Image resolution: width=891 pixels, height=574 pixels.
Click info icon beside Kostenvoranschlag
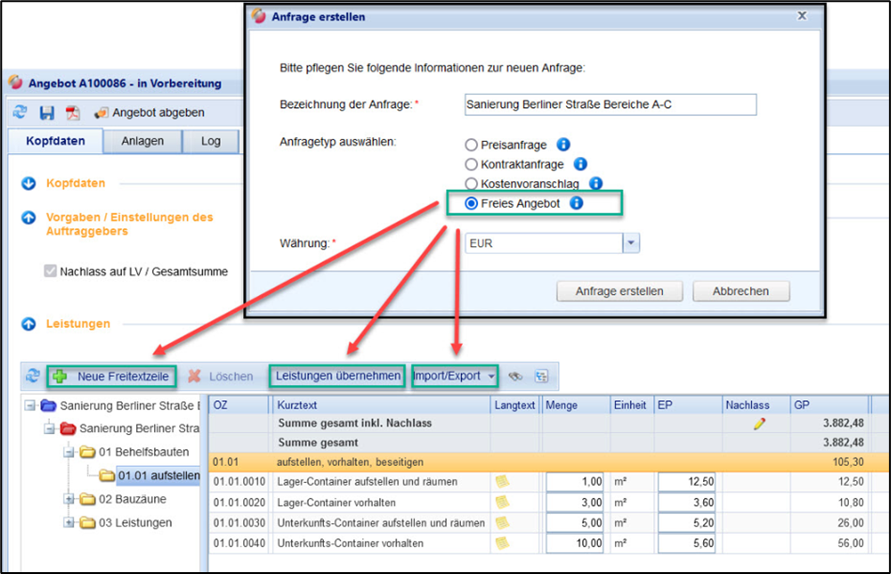(595, 184)
